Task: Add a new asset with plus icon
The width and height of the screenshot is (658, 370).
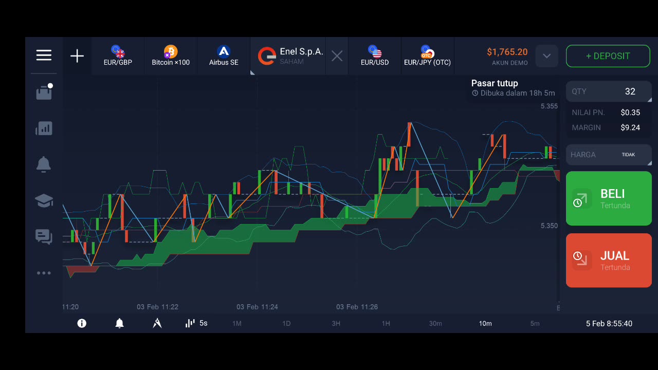Action: 77,56
